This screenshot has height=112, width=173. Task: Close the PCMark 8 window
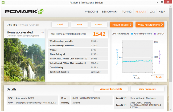[x=168, y=2]
